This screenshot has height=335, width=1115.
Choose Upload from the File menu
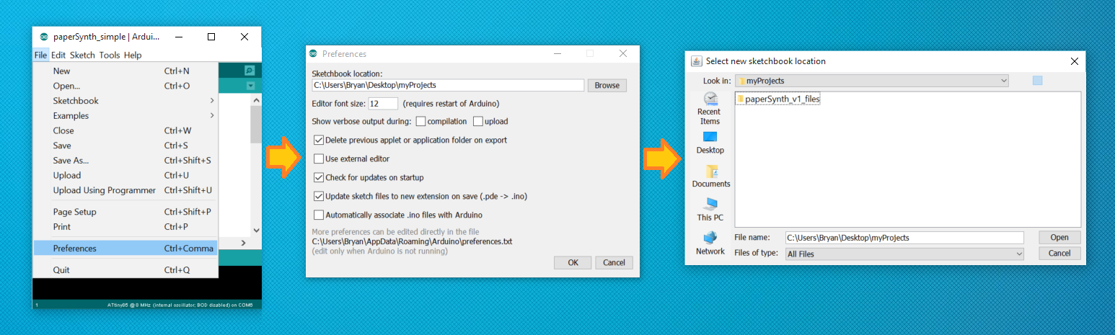tap(125, 175)
